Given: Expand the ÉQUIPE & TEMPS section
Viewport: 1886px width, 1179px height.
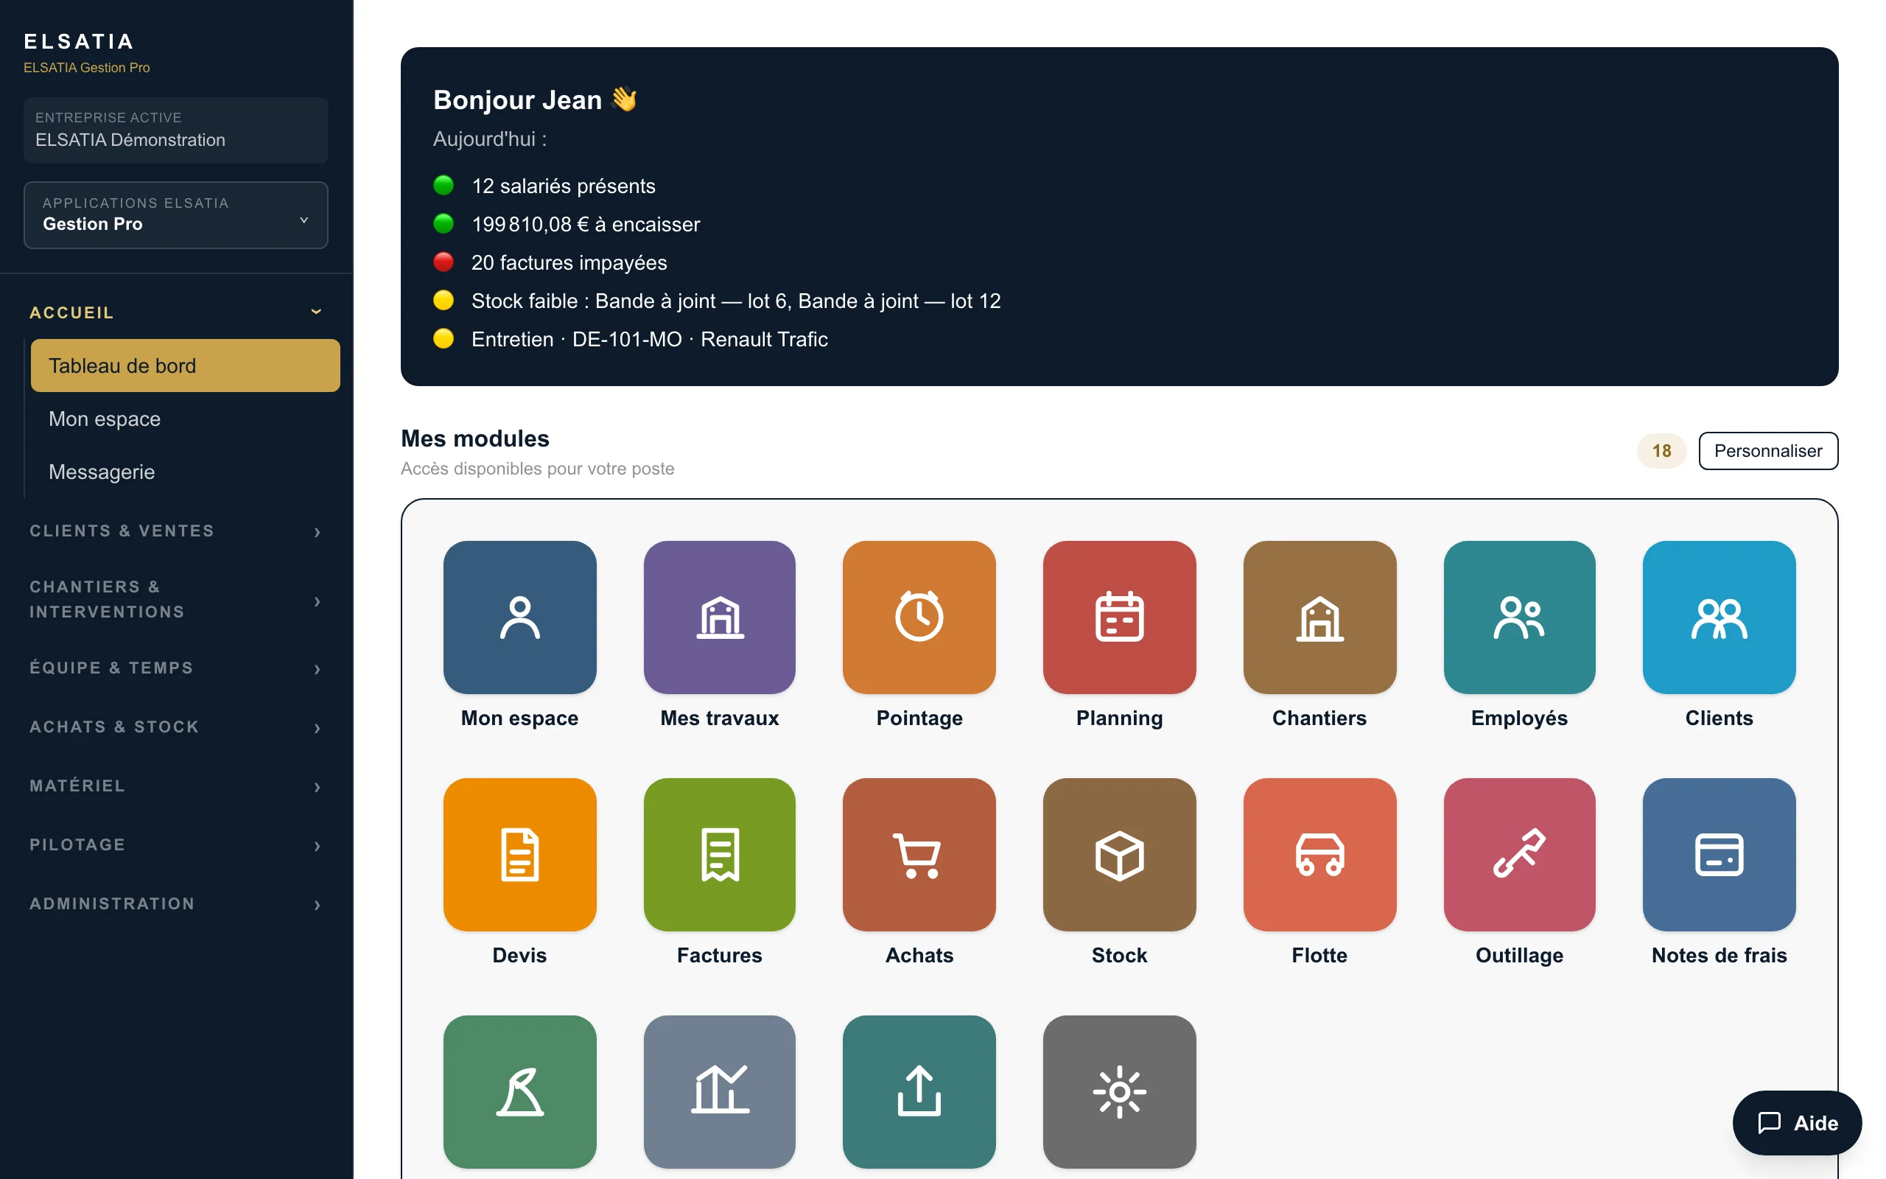Looking at the screenshot, I should point(175,668).
